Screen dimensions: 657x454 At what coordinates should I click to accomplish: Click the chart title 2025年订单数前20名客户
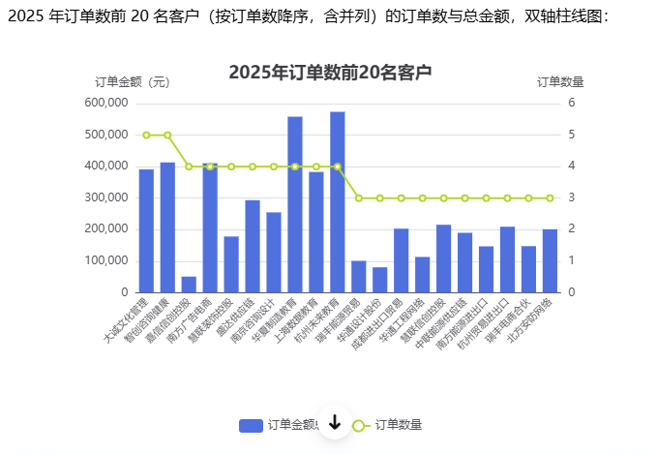coord(330,72)
